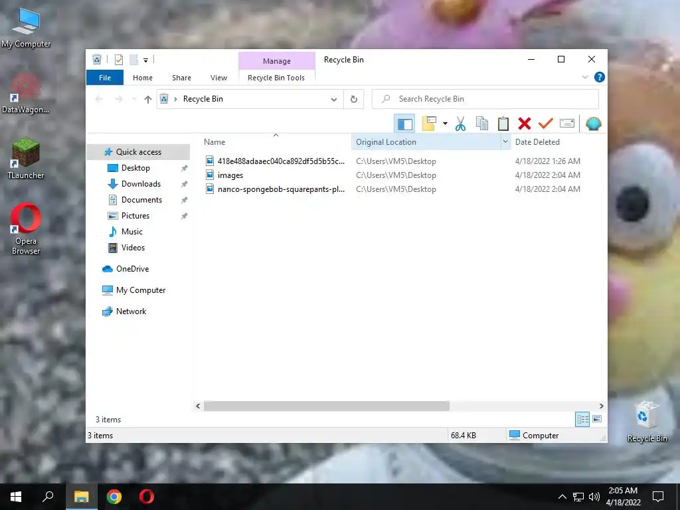Screen dimensions: 680x510
Task: Select the file named images
Action: [224, 175]
